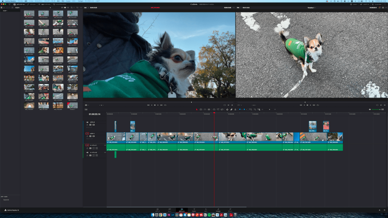Click the replace clip icon
Screen dimensions: 388x218
click(222, 109)
